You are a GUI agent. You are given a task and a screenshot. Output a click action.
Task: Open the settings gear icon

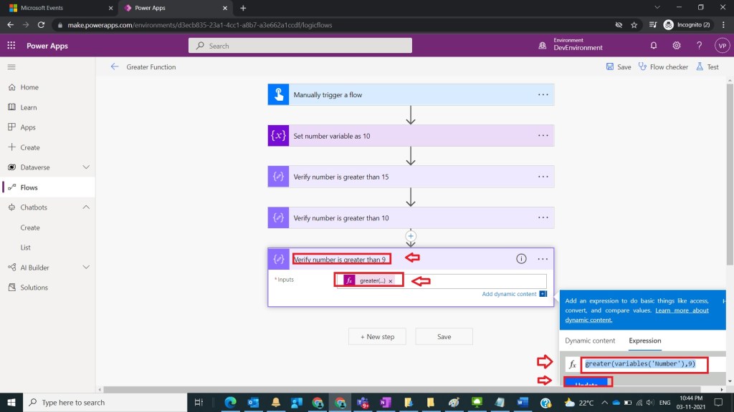pyautogui.click(x=677, y=45)
